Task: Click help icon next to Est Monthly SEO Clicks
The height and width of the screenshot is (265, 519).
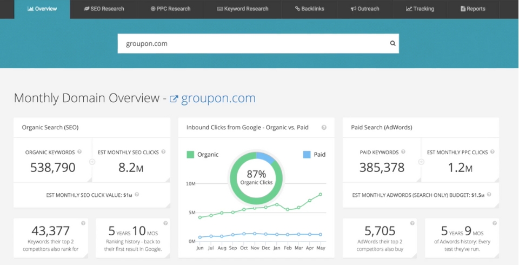Action: tap(163, 152)
